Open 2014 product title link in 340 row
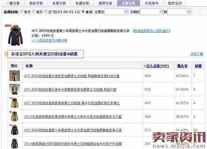This screenshot has height=149, width=207. coord(73,117)
